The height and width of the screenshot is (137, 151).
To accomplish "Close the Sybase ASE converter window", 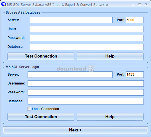I will click(146, 4).
